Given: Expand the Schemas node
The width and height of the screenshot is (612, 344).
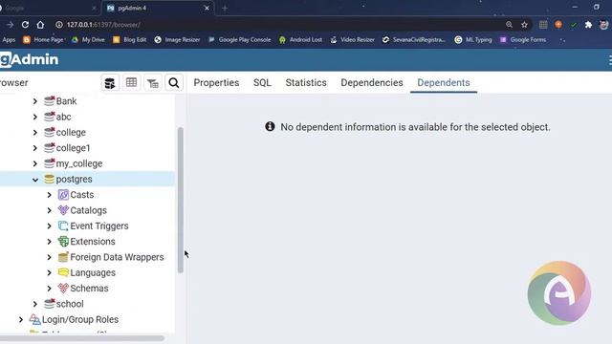Looking at the screenshot, I should pyautogui.click(x=49, y=289).
